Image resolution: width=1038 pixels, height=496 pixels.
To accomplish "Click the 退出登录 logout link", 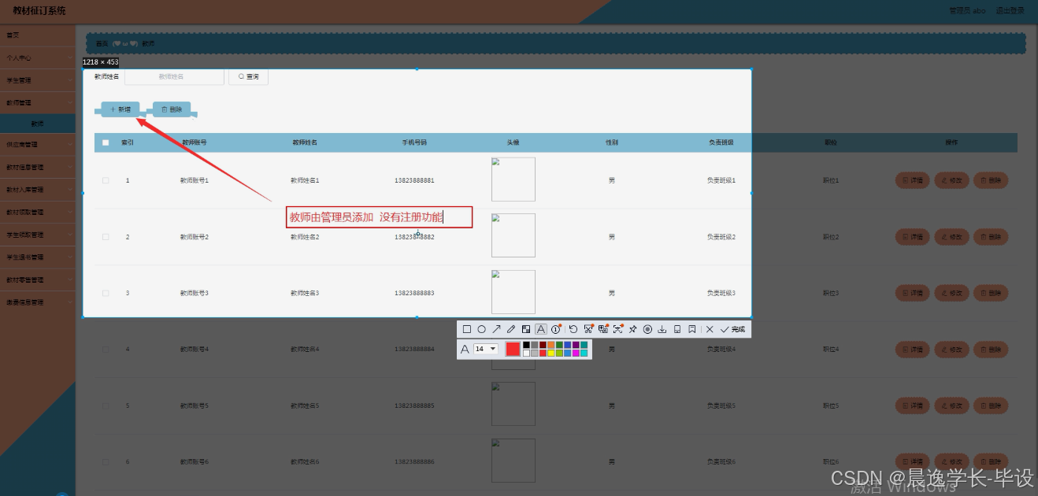I will pyautogui.click(x=1010, y=11).
